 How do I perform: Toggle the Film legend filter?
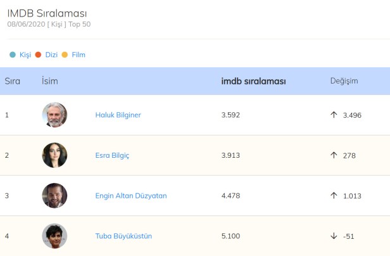click(x=78, y=55)
